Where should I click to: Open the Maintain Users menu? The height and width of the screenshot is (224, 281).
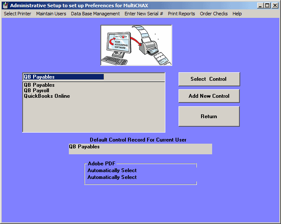(51, 14)
